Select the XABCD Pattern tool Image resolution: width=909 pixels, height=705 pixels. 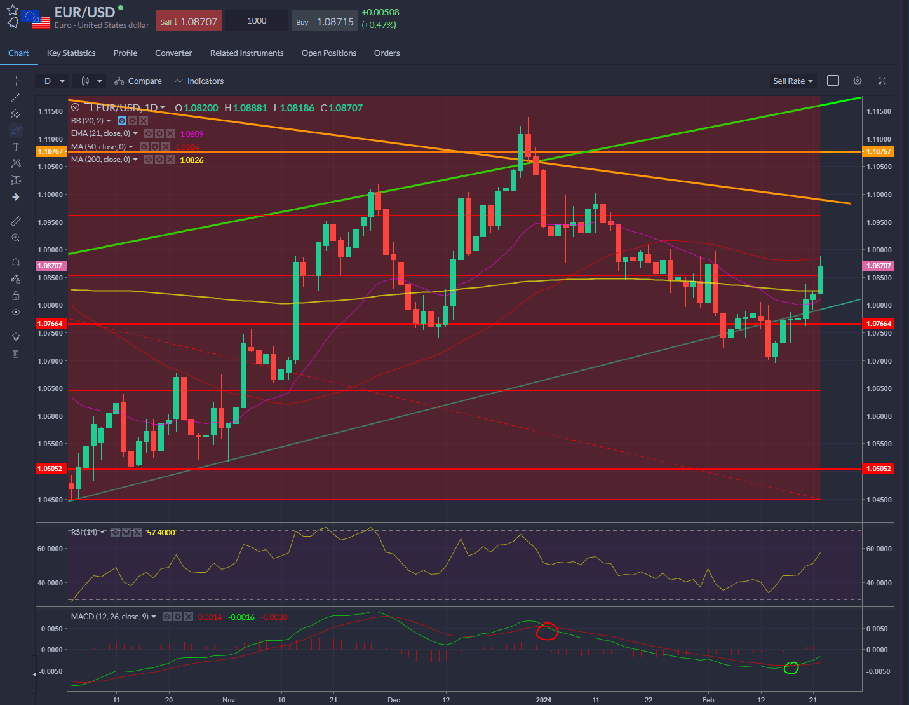point(16,163)
